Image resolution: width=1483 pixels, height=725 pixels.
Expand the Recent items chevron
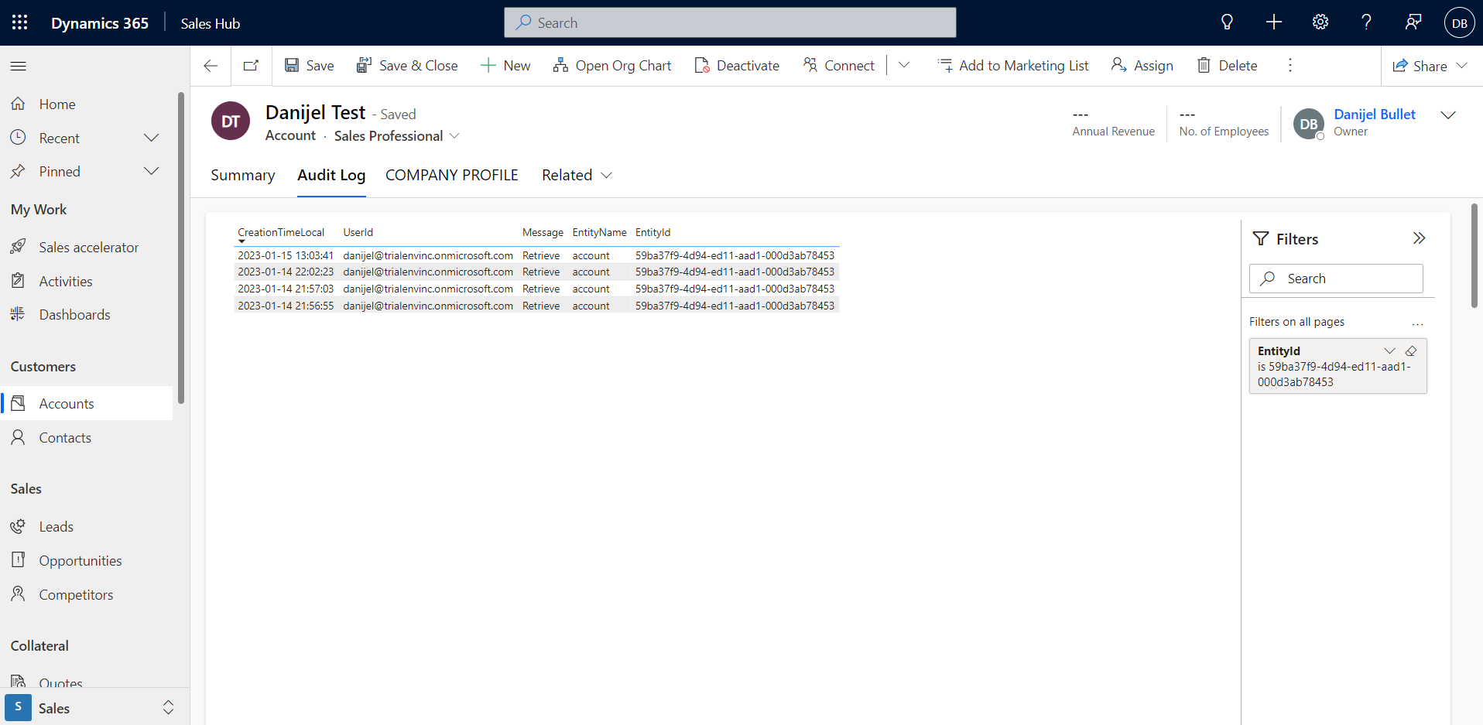point(152,138)
